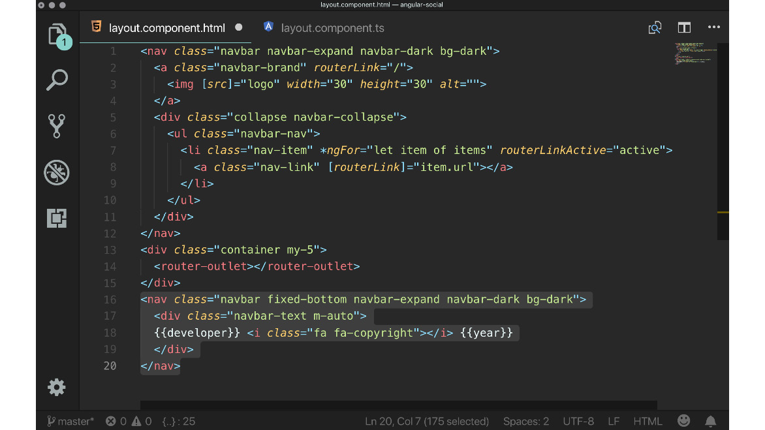Open the Debug view
This screenshot has width=765, height=430.
click(x=57, y=172)
